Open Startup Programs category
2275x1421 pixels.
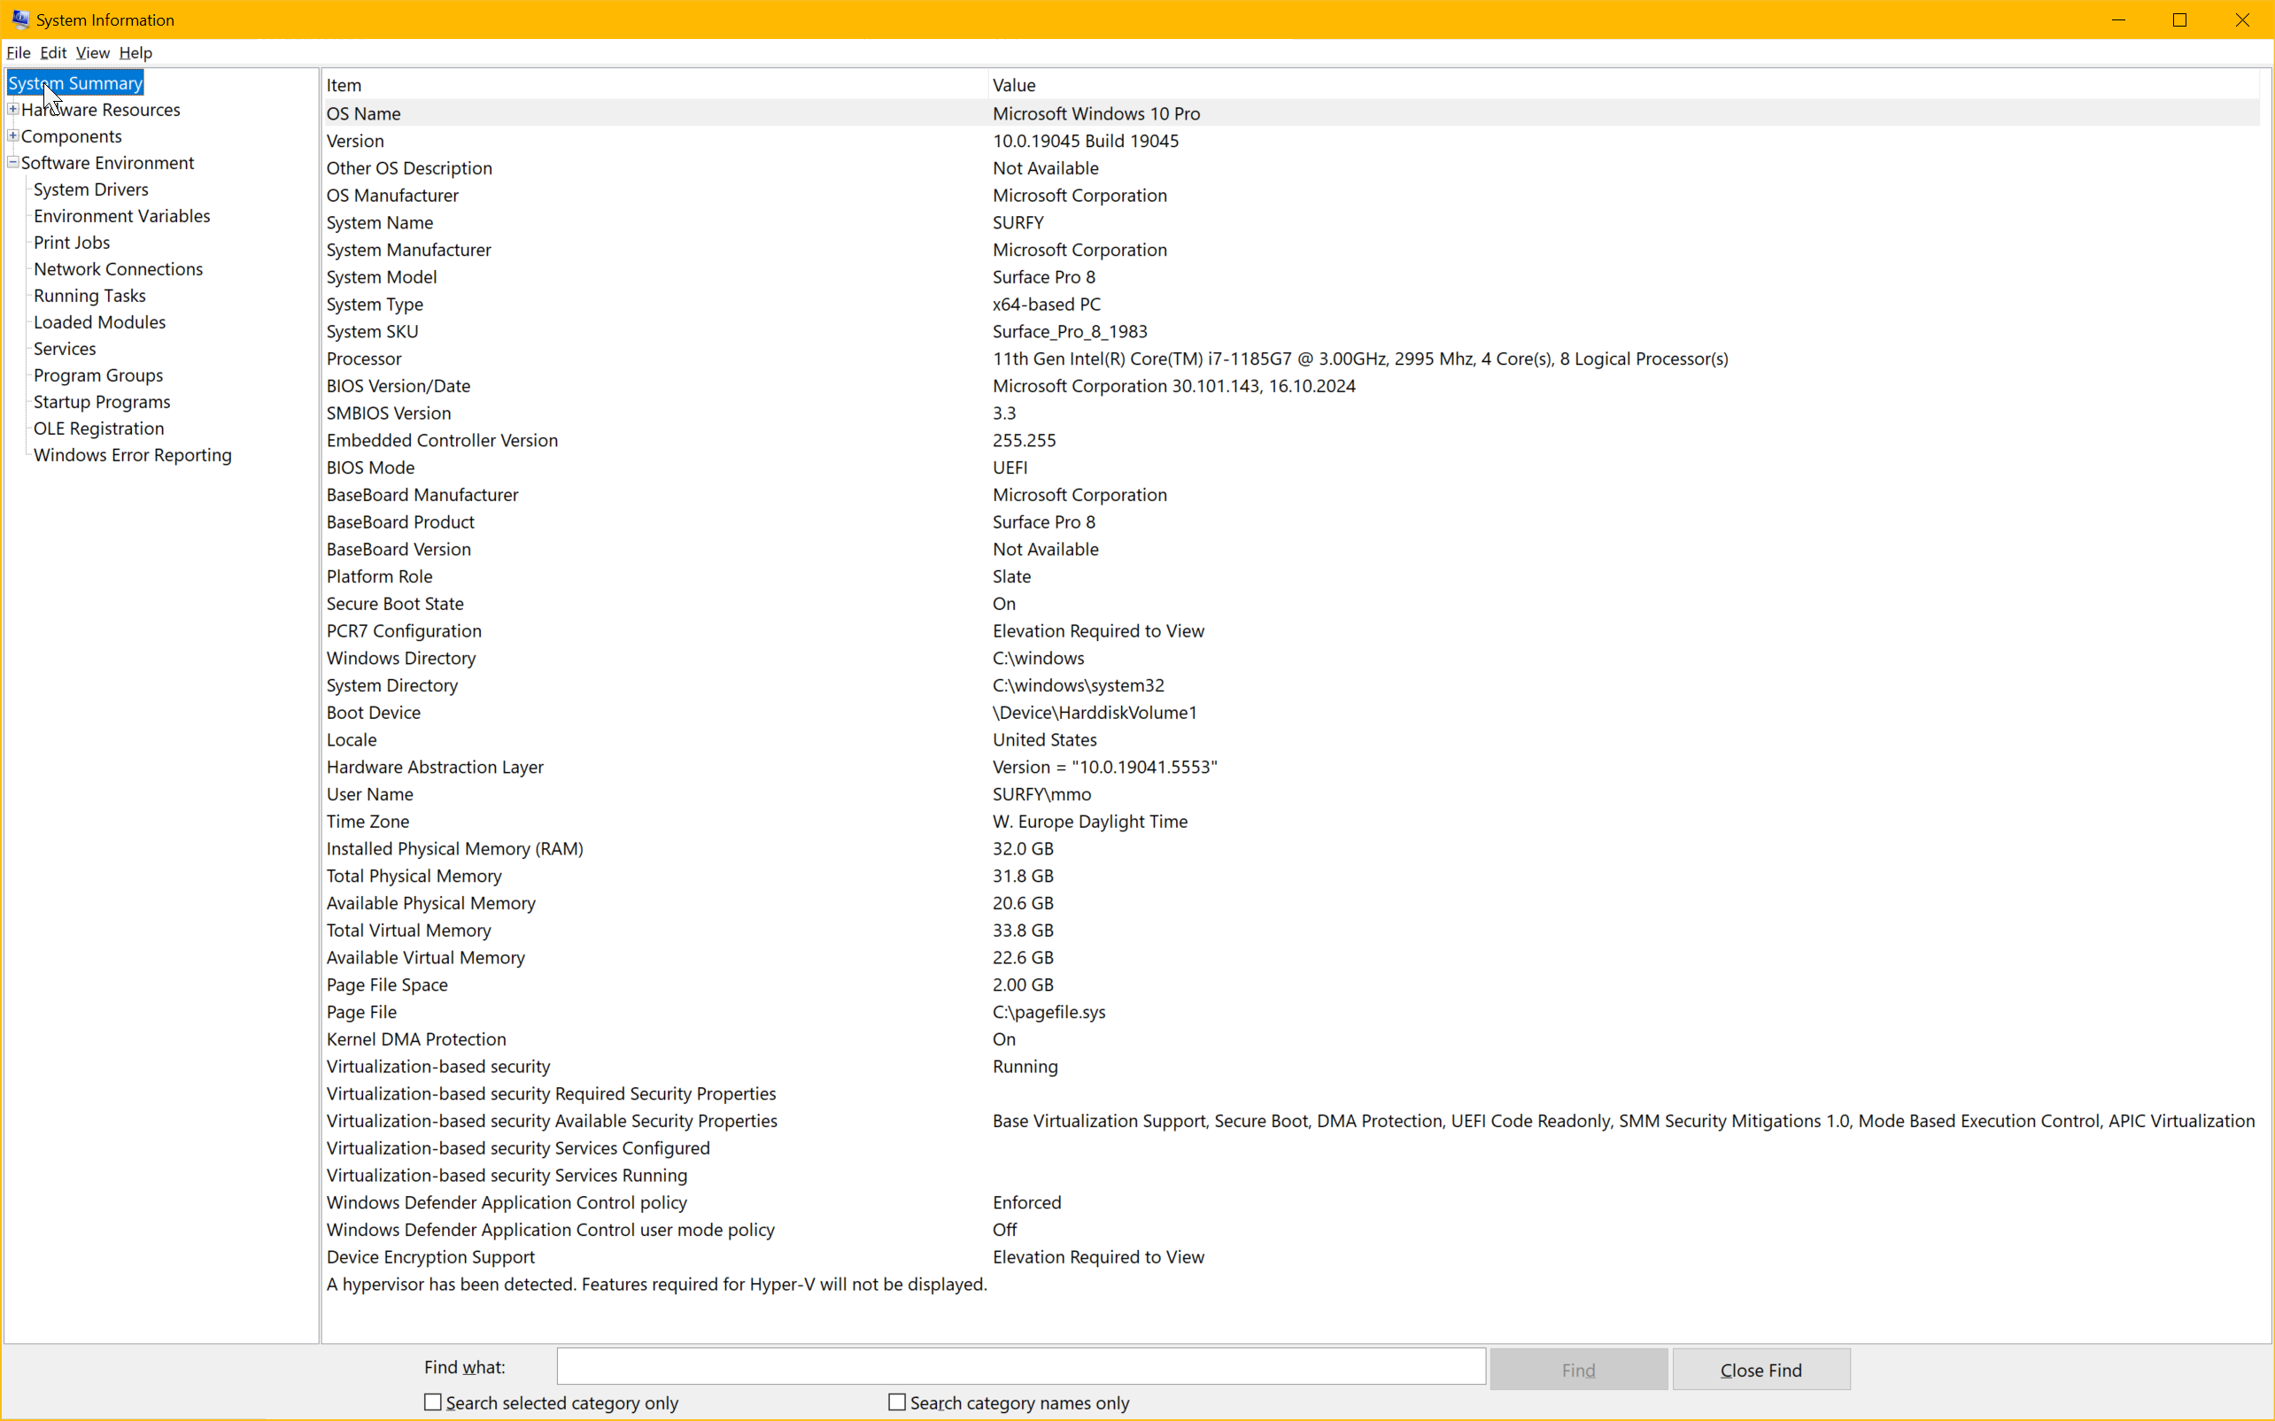(x=102, y=401)
